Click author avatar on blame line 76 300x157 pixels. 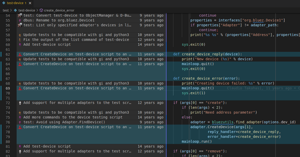[20, 122]
